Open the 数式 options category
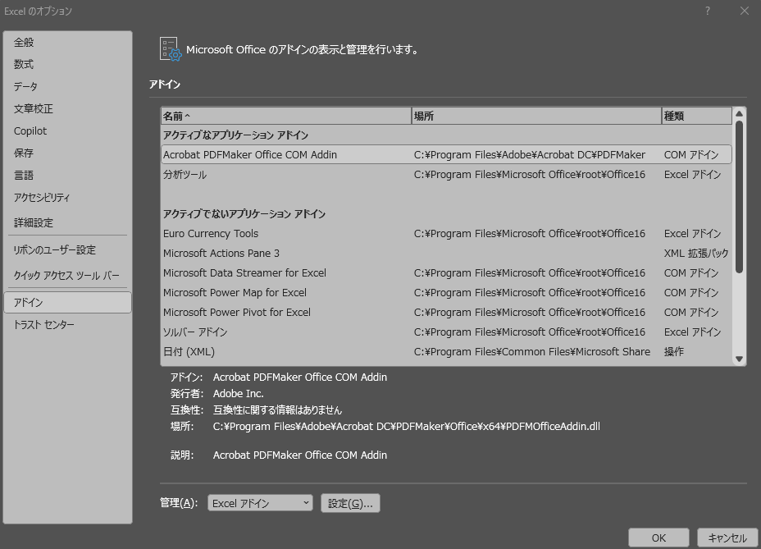 coord(67,64)
